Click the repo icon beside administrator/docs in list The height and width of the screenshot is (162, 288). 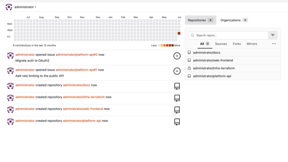(x=189, y=53)
